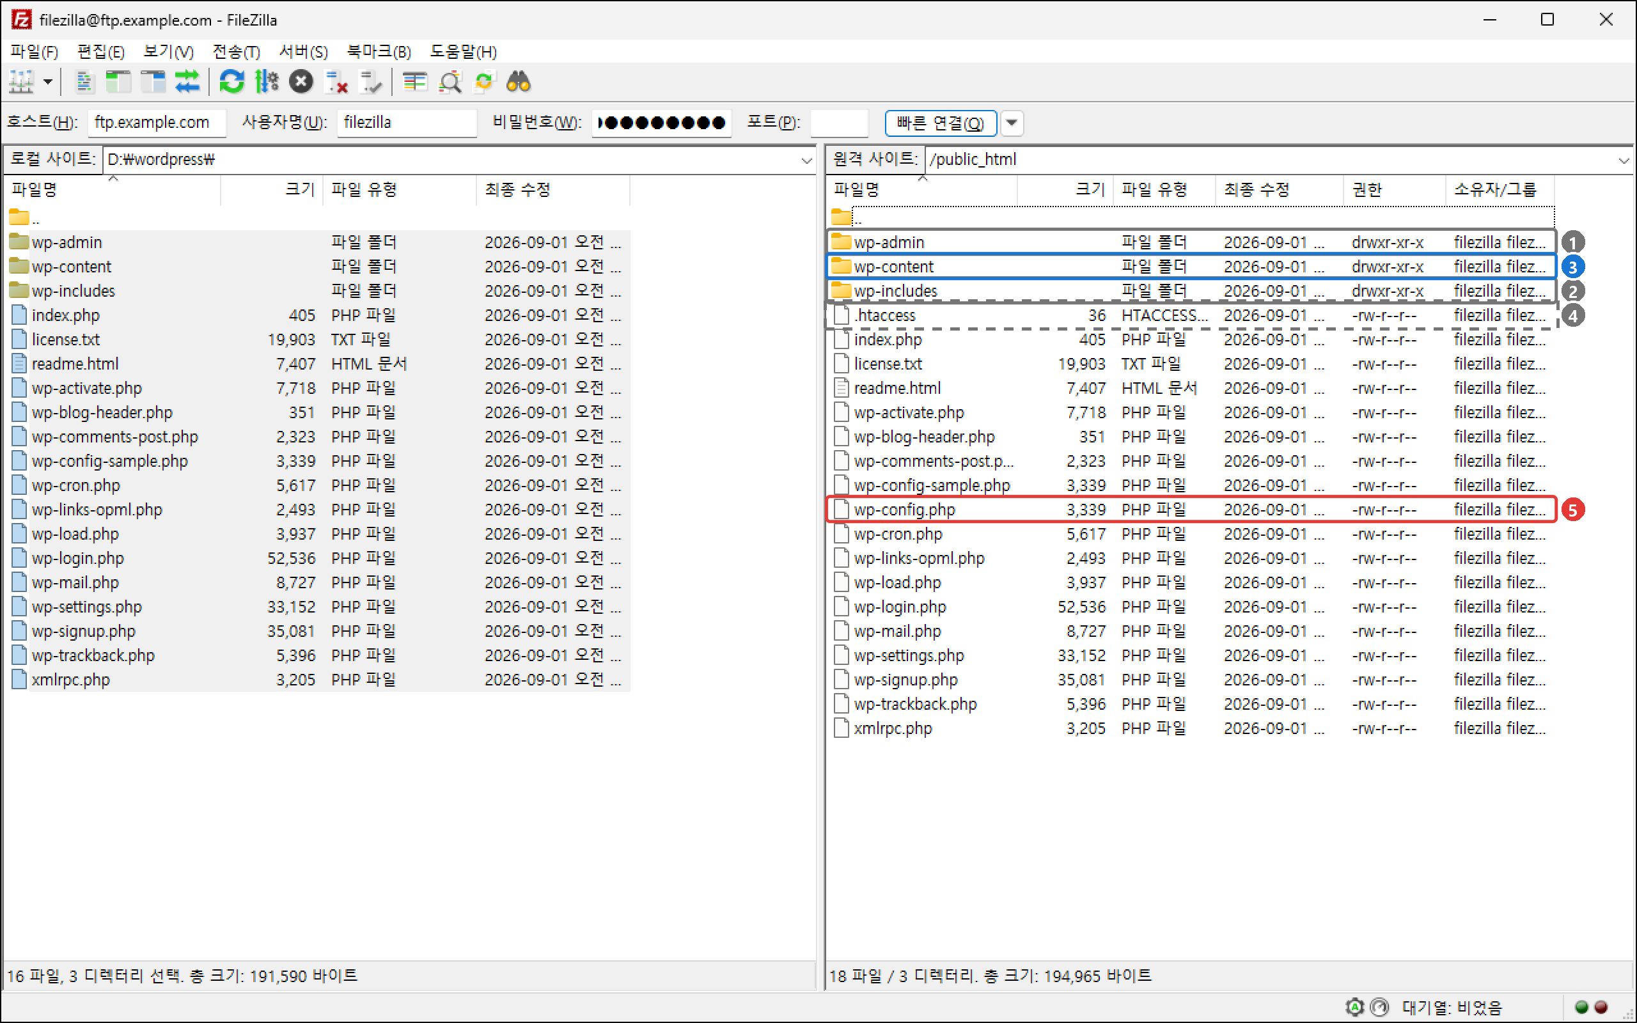Select remote .htaccess file icon

click(841, 315)
